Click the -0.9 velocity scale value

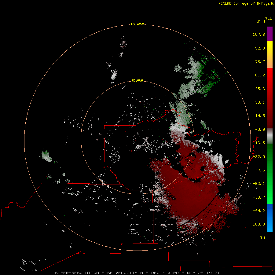260,130
